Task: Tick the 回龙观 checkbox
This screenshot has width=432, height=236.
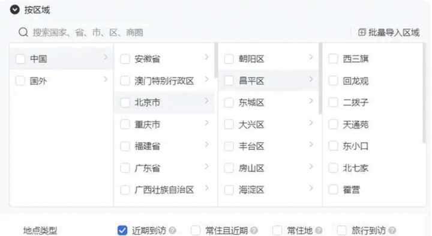Action: point(333,81)
